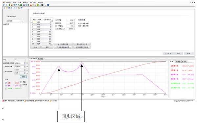Open the 工具 menu
197x124 pixels.
click(19, 2)
